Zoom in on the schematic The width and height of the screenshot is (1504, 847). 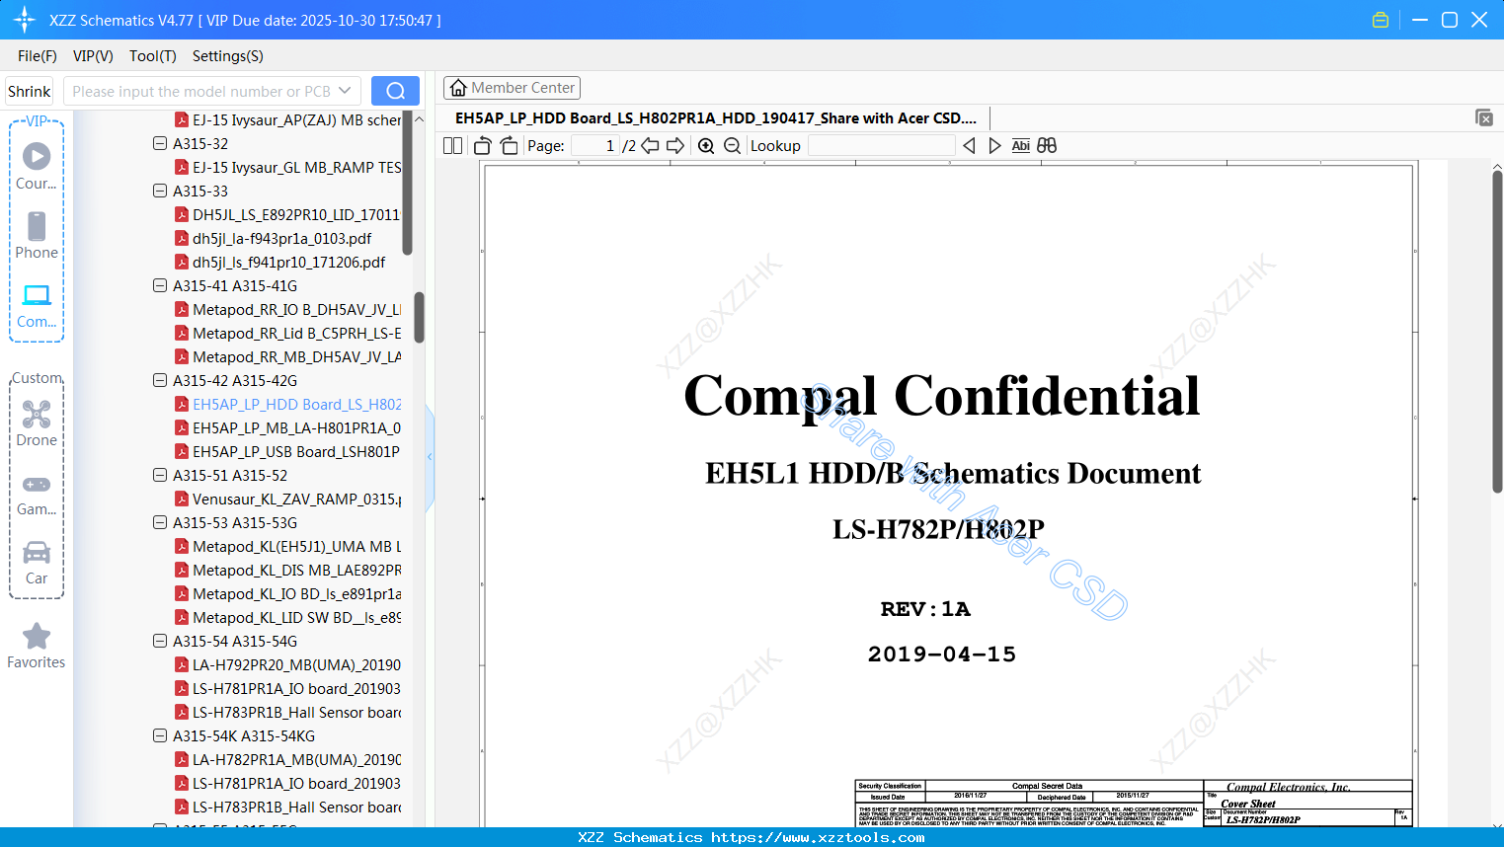[706, 146]
